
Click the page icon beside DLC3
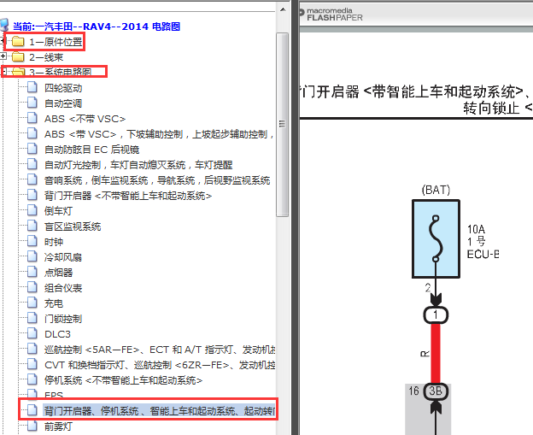coord(32,333)
